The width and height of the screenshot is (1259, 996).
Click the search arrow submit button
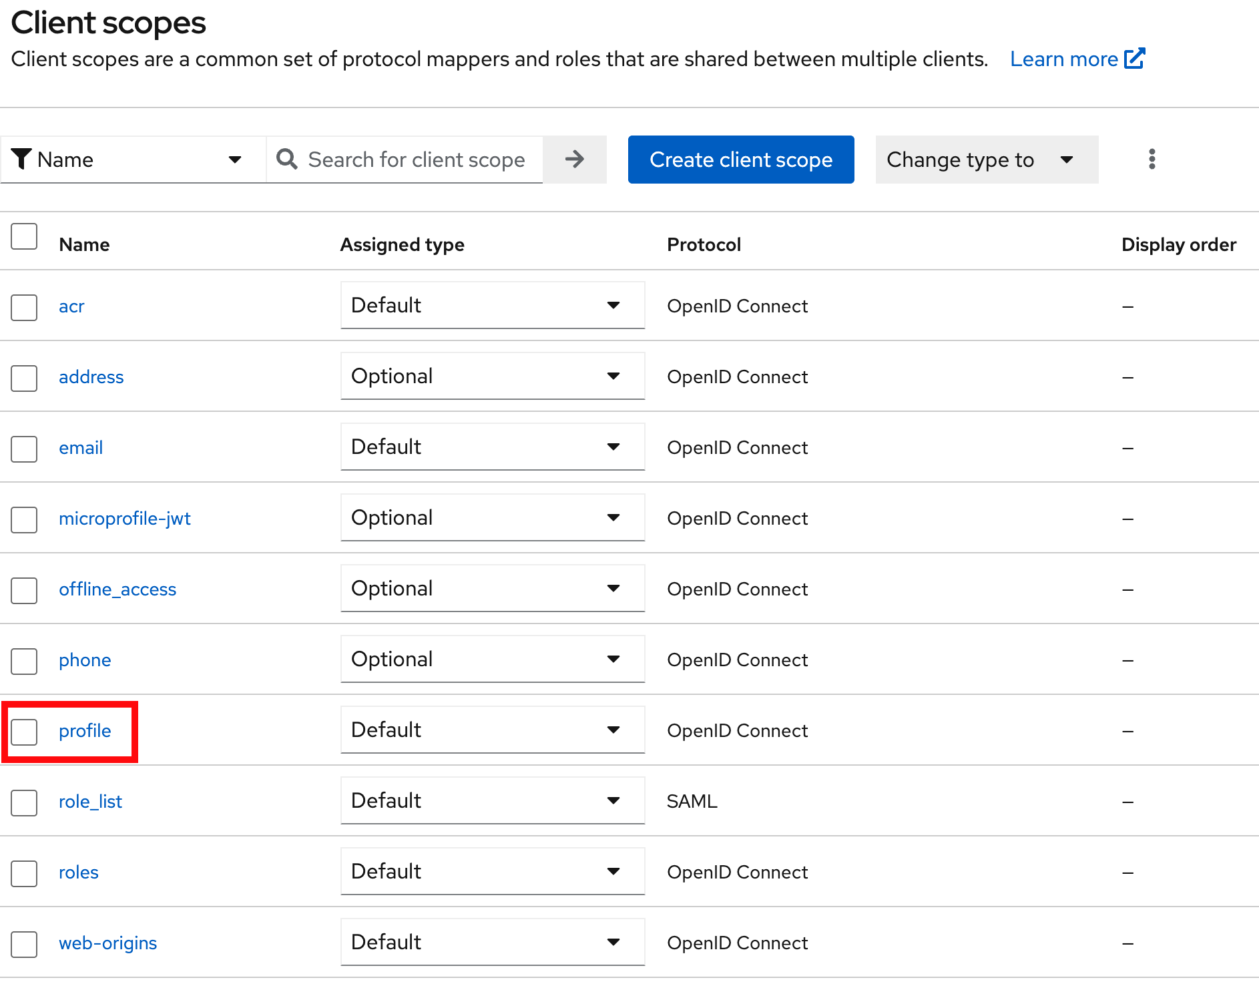(574, 160)
